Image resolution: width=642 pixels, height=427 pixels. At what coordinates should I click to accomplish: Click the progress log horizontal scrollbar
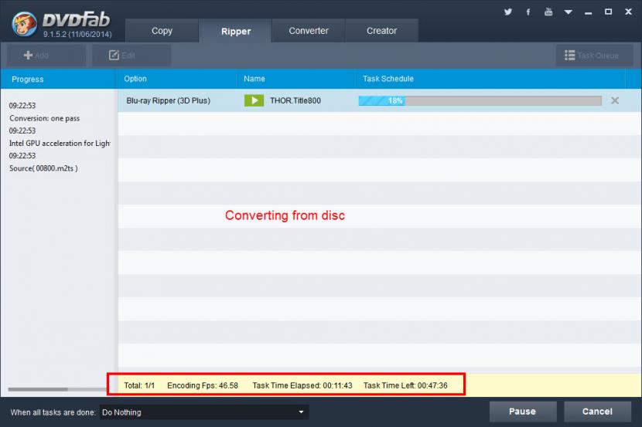pos(38,389)
